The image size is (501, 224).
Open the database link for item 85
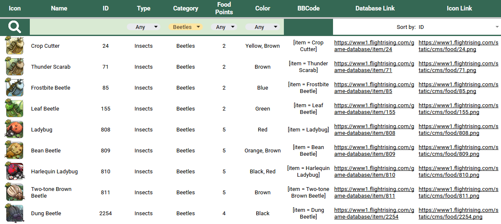[374, 88]
